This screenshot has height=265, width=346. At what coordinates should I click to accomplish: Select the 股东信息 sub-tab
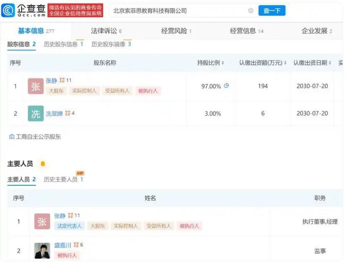click(x=21, y=44)
